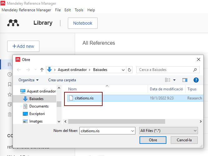Click the horizontal scrollbar thumb
The height and width of the screenshot is (156, 208).
tap(117, 121)
